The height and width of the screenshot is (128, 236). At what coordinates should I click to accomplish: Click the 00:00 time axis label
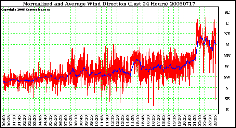pos(4,121)
